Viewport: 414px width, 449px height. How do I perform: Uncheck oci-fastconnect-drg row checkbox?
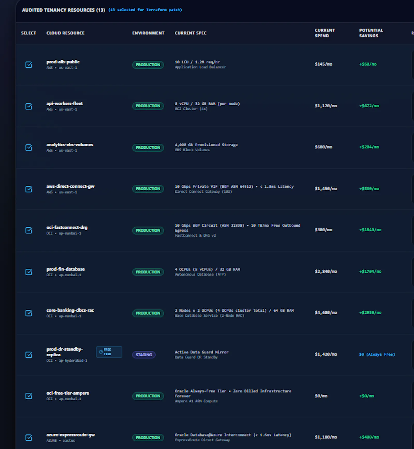[29, 230]
